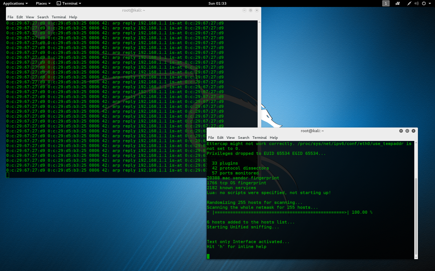Click the workspace 1 indicator in top panel
Image resolution: width=435 pixels, height=271 pixels.
pyautogui.click(x=386, y=3)
